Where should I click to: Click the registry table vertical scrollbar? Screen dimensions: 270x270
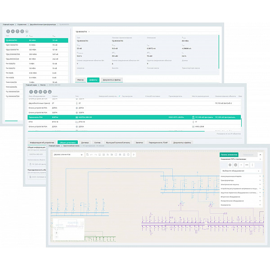click(x=241, y=122)
